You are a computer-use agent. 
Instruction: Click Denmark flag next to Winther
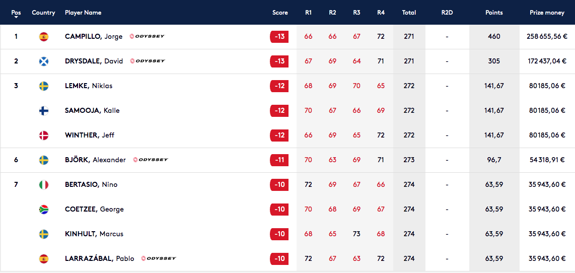click(x=44, y=135)
